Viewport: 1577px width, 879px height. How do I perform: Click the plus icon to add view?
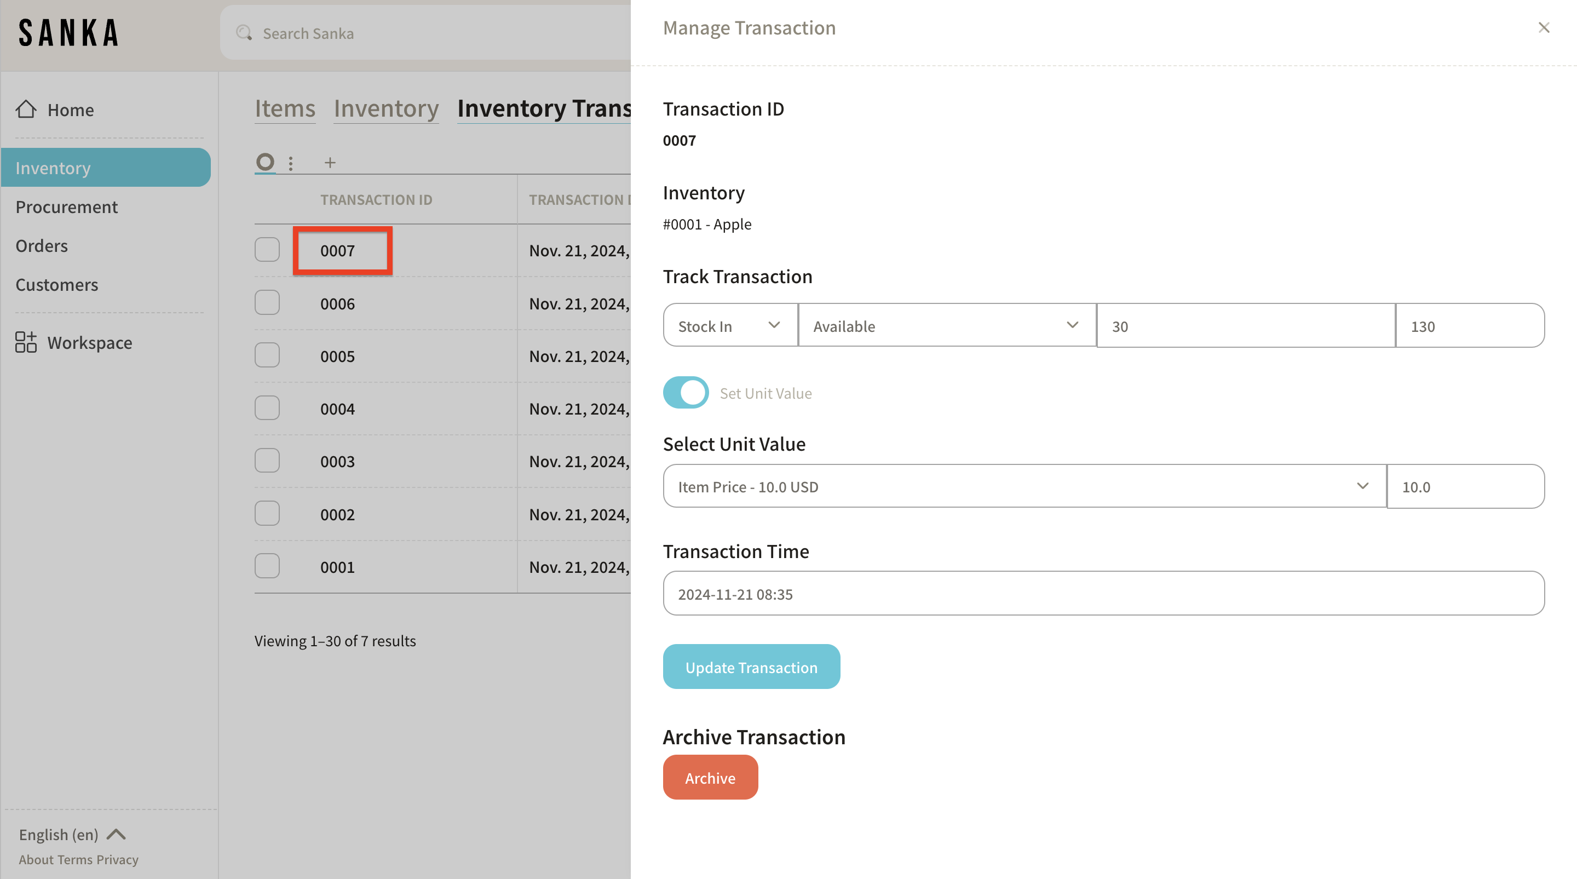pos(330,163)
